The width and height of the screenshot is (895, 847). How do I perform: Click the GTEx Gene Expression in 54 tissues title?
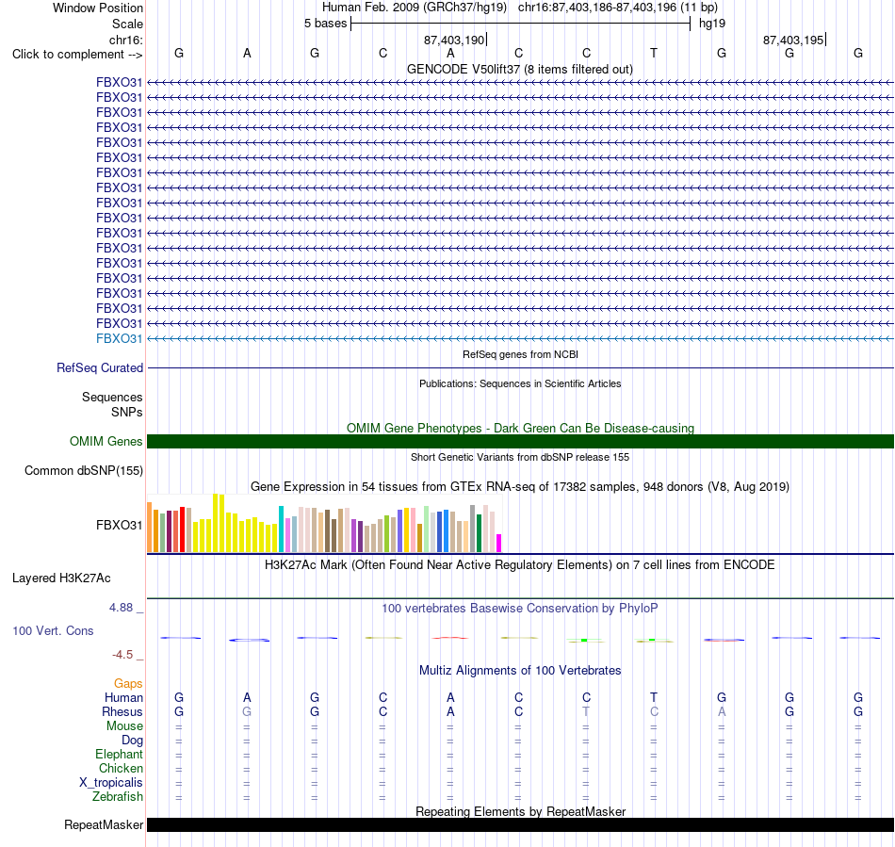click(520, 487)
